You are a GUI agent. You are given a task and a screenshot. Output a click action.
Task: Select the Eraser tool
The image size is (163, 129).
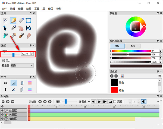21,20
